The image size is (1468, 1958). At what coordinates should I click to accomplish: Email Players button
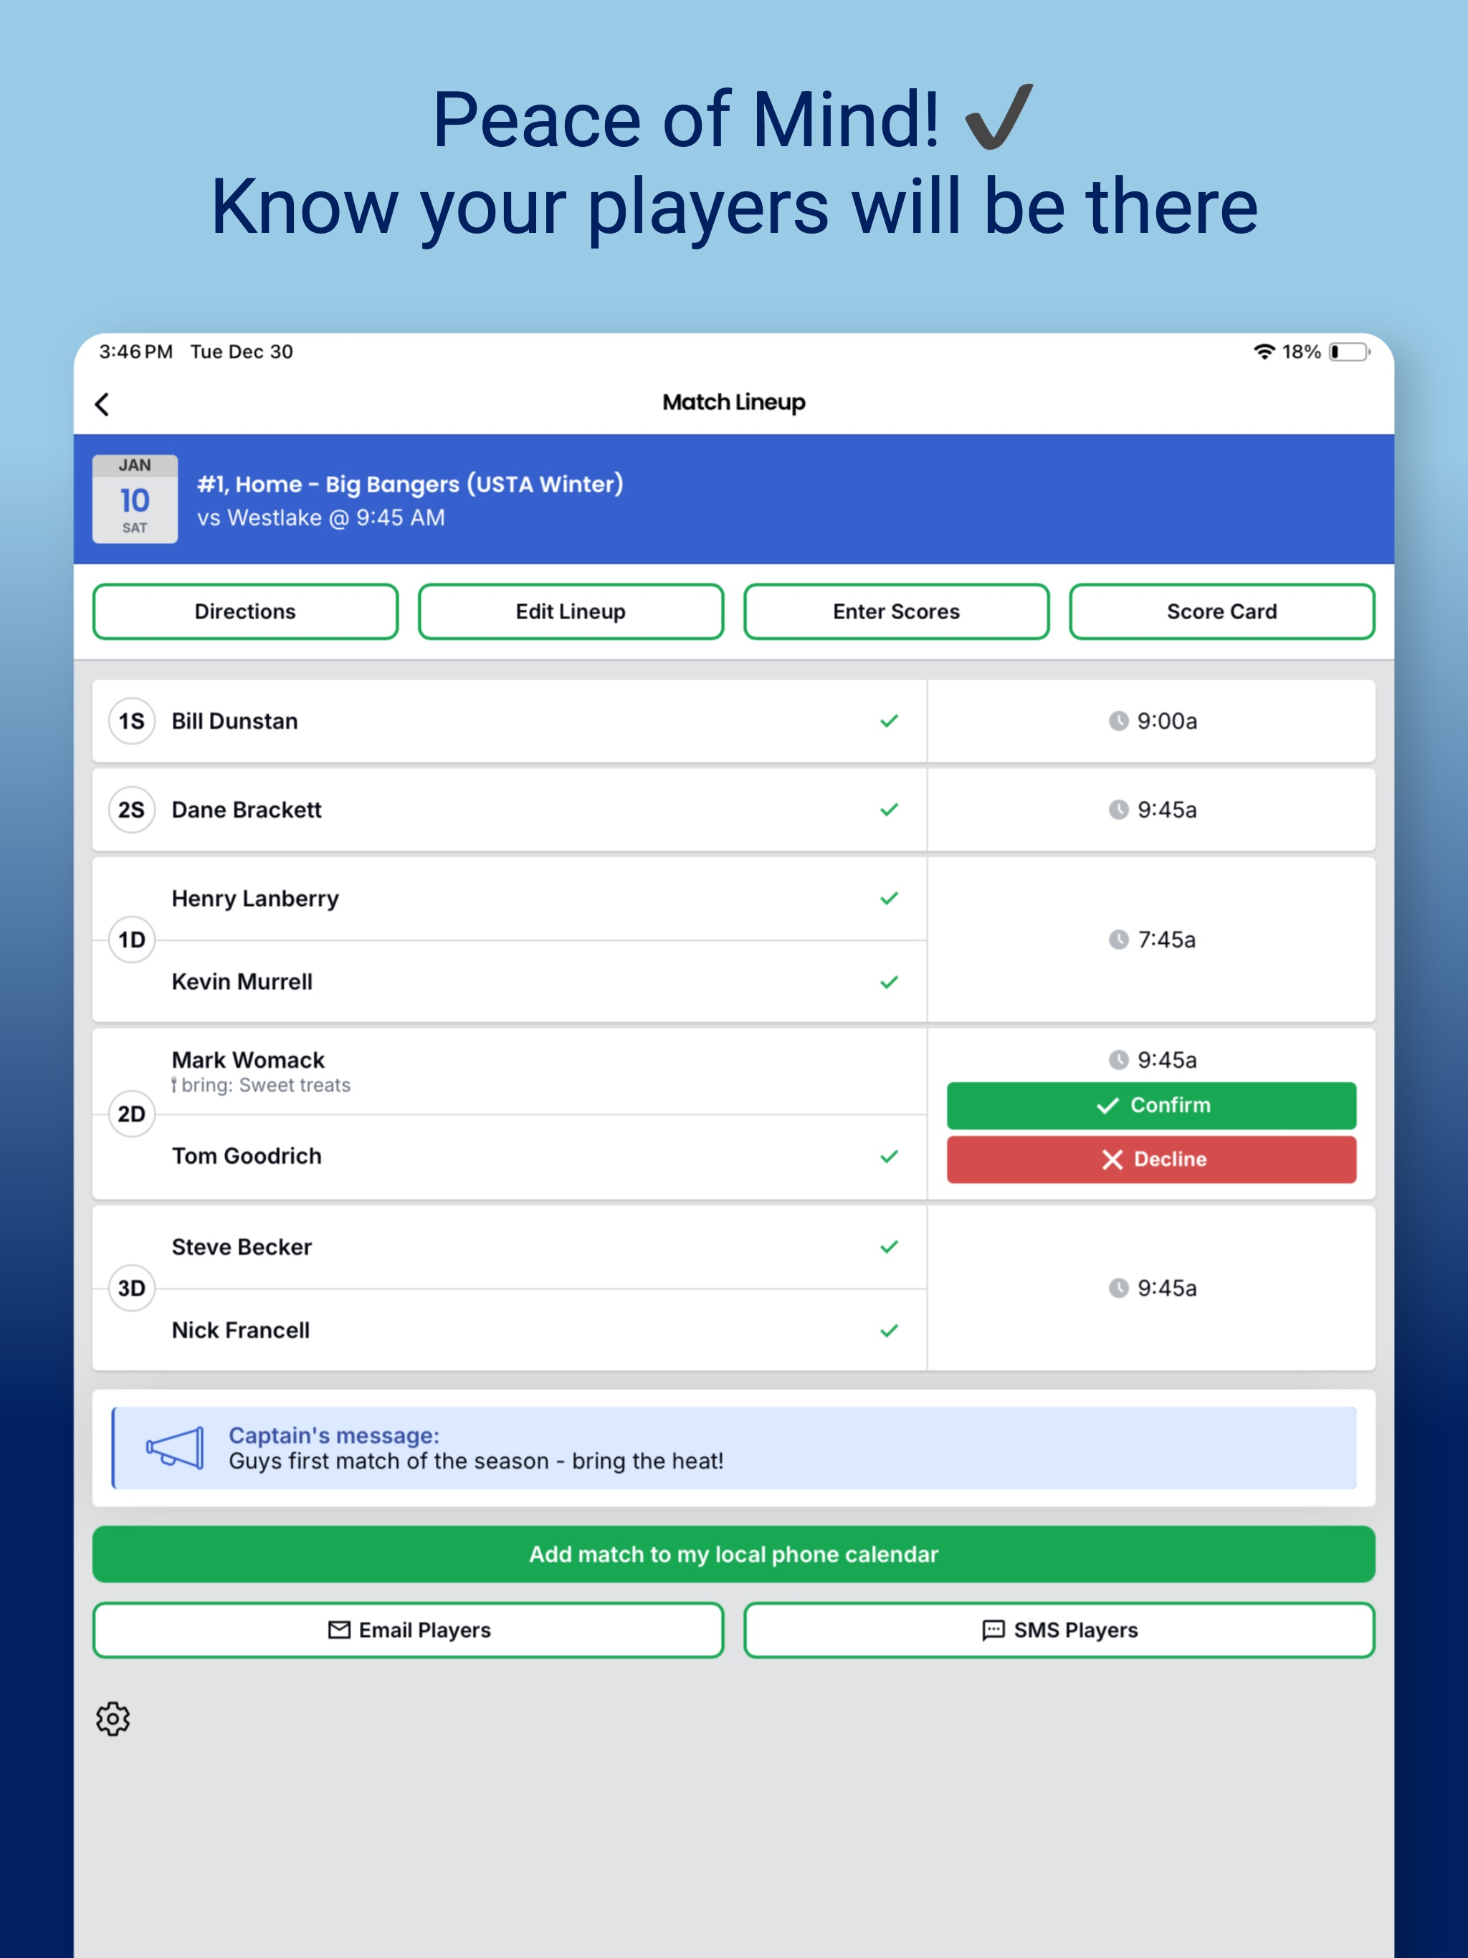[x=408, y=1630]
